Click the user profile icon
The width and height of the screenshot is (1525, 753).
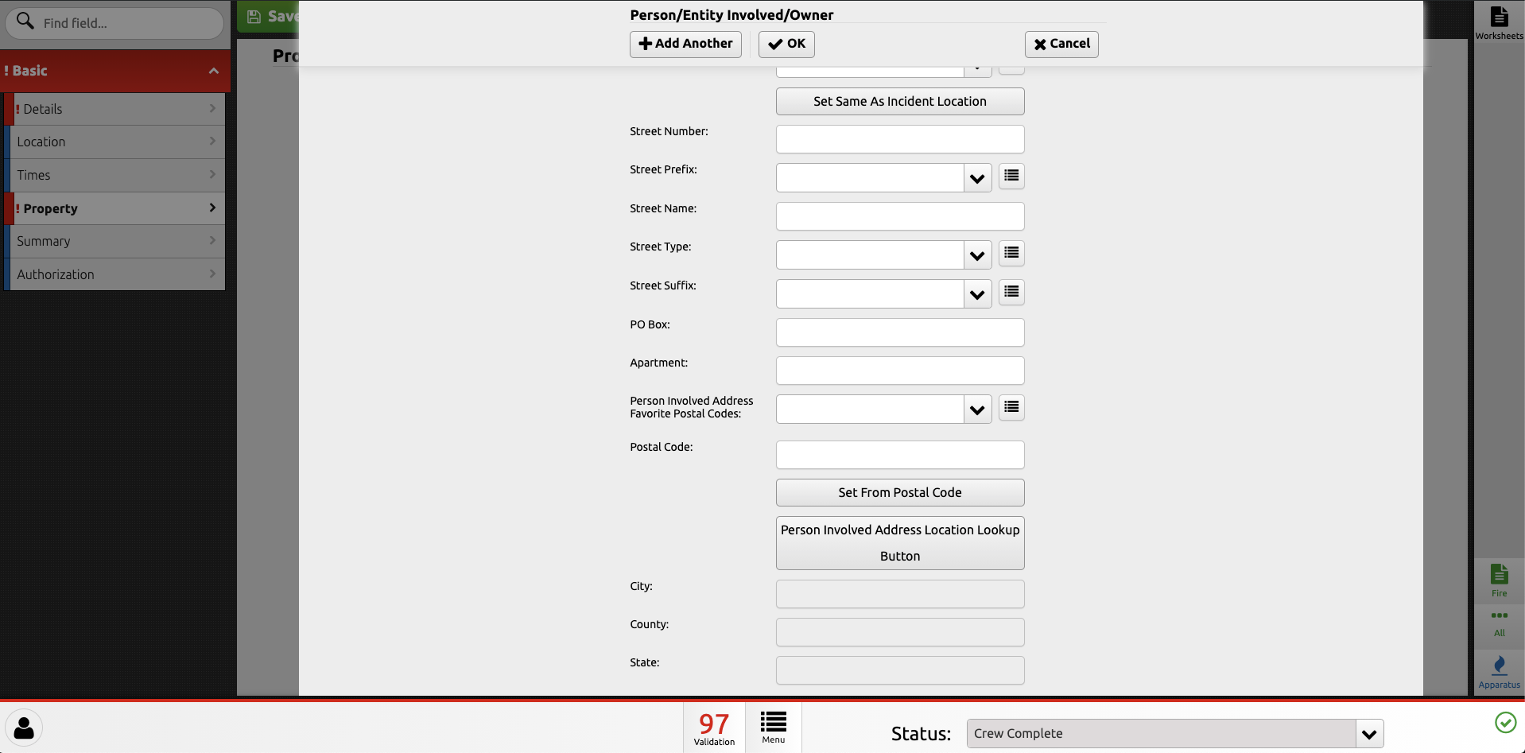(x=25, y=728)
